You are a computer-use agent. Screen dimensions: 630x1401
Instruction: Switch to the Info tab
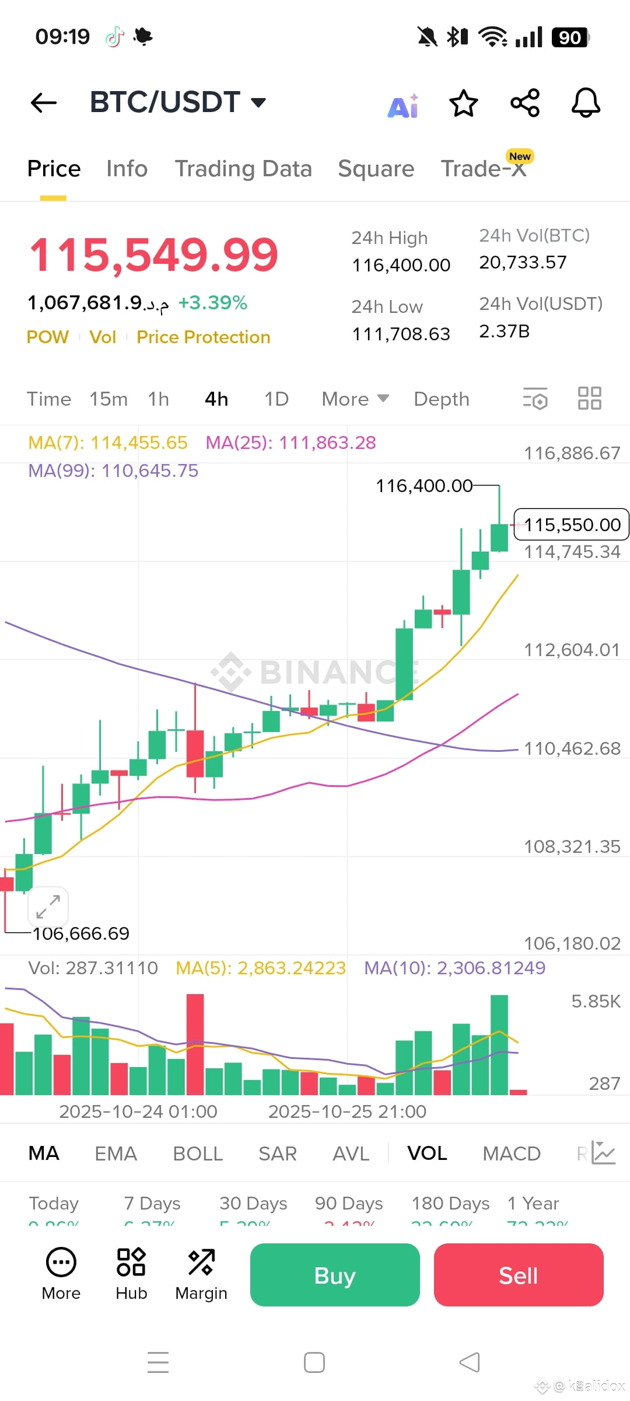tap(127, 169)
